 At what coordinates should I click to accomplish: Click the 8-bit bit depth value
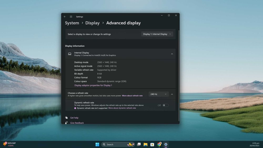[x=99, y=74]
